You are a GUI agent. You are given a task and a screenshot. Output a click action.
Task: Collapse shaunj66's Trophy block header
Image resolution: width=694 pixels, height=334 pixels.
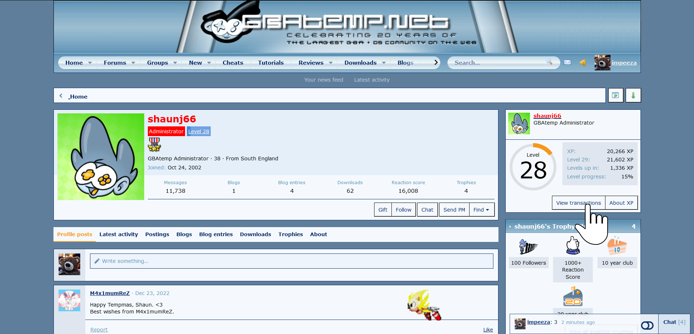point(510,227)
